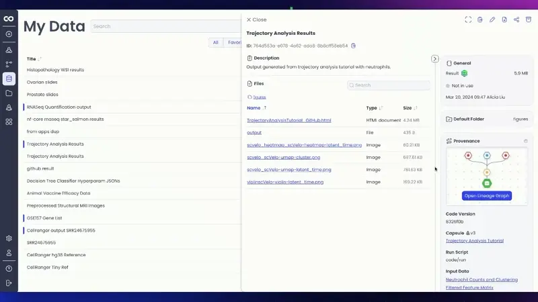
Task: Sort files by Type column
Action: click(x=375, y=108)
